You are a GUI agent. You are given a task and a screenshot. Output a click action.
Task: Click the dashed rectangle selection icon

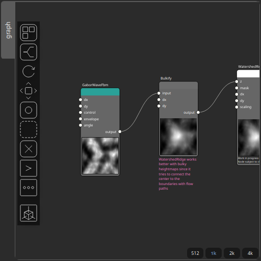pos(29,129)
